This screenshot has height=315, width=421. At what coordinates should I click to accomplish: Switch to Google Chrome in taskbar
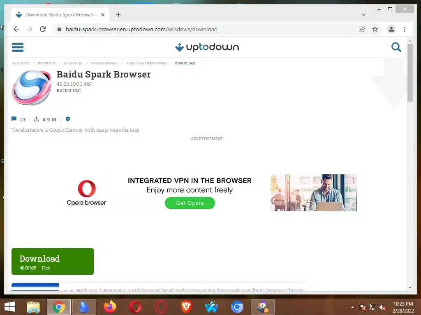59,307
